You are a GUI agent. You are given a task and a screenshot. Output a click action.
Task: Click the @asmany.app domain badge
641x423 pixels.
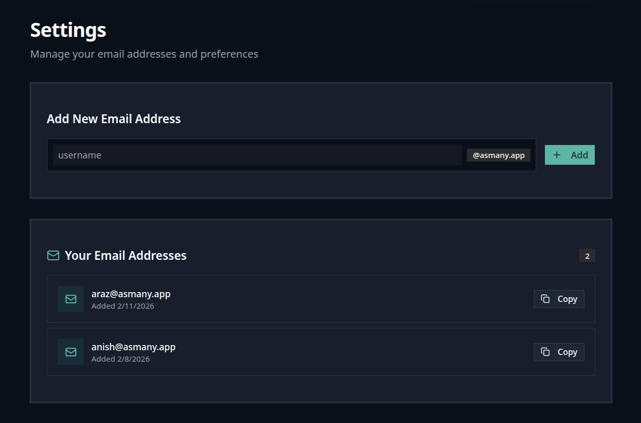[x=498, y=155]
